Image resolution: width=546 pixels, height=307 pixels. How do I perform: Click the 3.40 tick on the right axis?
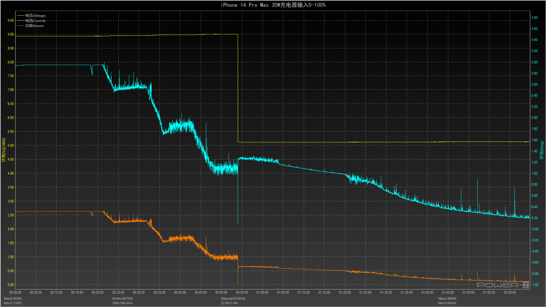click(x=534, y=40)
